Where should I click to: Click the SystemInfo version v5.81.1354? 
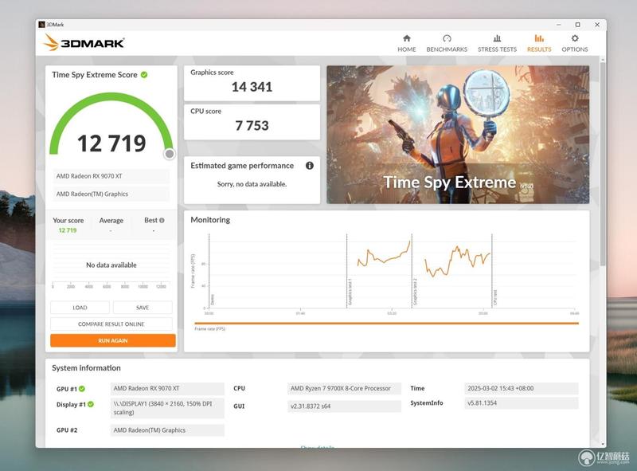[522, 403]
